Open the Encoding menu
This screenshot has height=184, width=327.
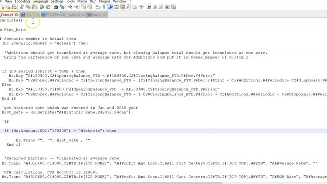pyautogui.click(x=22, y=1)
